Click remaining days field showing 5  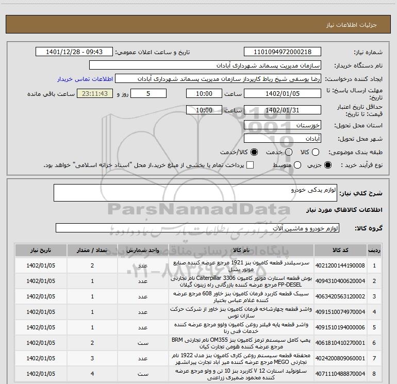point(148,93)
